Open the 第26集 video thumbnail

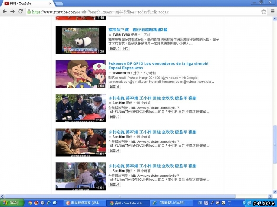click(81, 176)
